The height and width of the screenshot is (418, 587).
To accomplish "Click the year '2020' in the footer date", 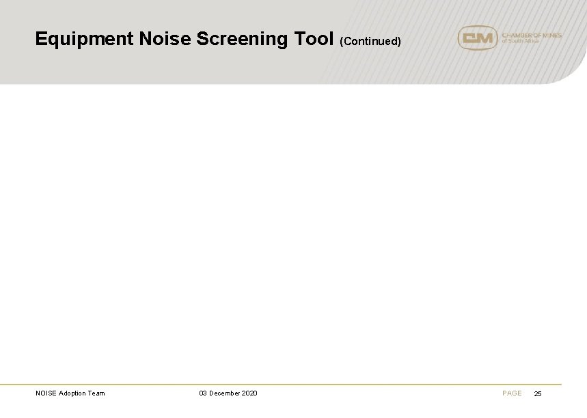I will [249, 393].
